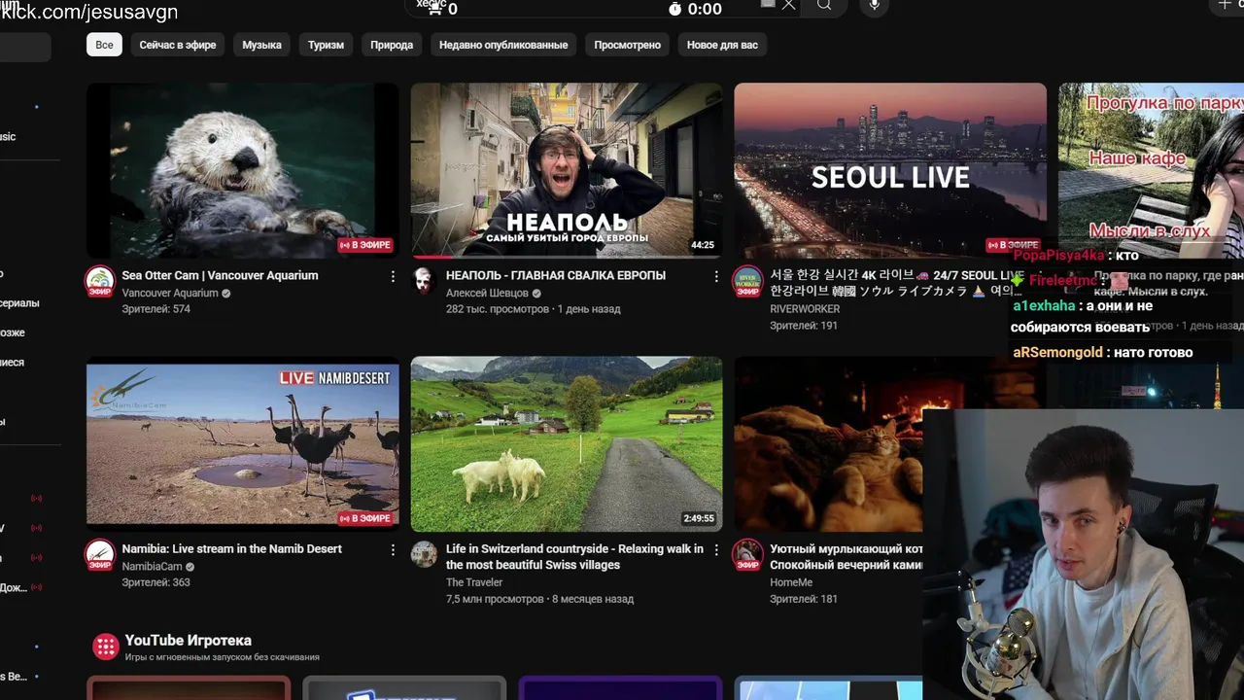Open Namibia: Live stream in the Namib Desert title
1244x700 pixels.
pos(231,548)
